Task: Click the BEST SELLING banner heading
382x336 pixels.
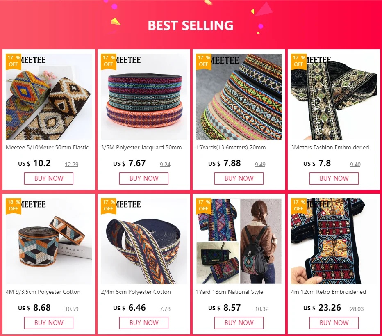Action: click(x=191, y=25)
